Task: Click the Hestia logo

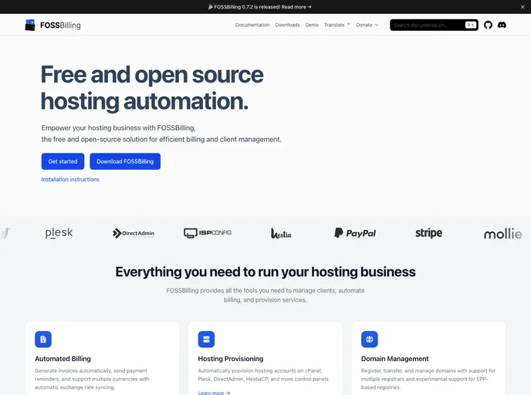Action: tap(281, 233)
